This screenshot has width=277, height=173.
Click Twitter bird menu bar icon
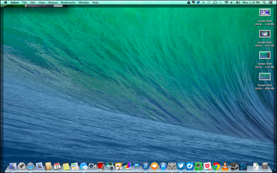click(x=198, y=3)
